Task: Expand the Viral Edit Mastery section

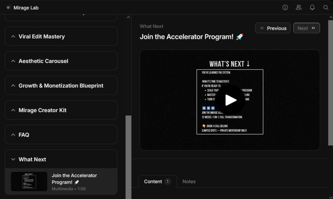Action: (61, 36)
